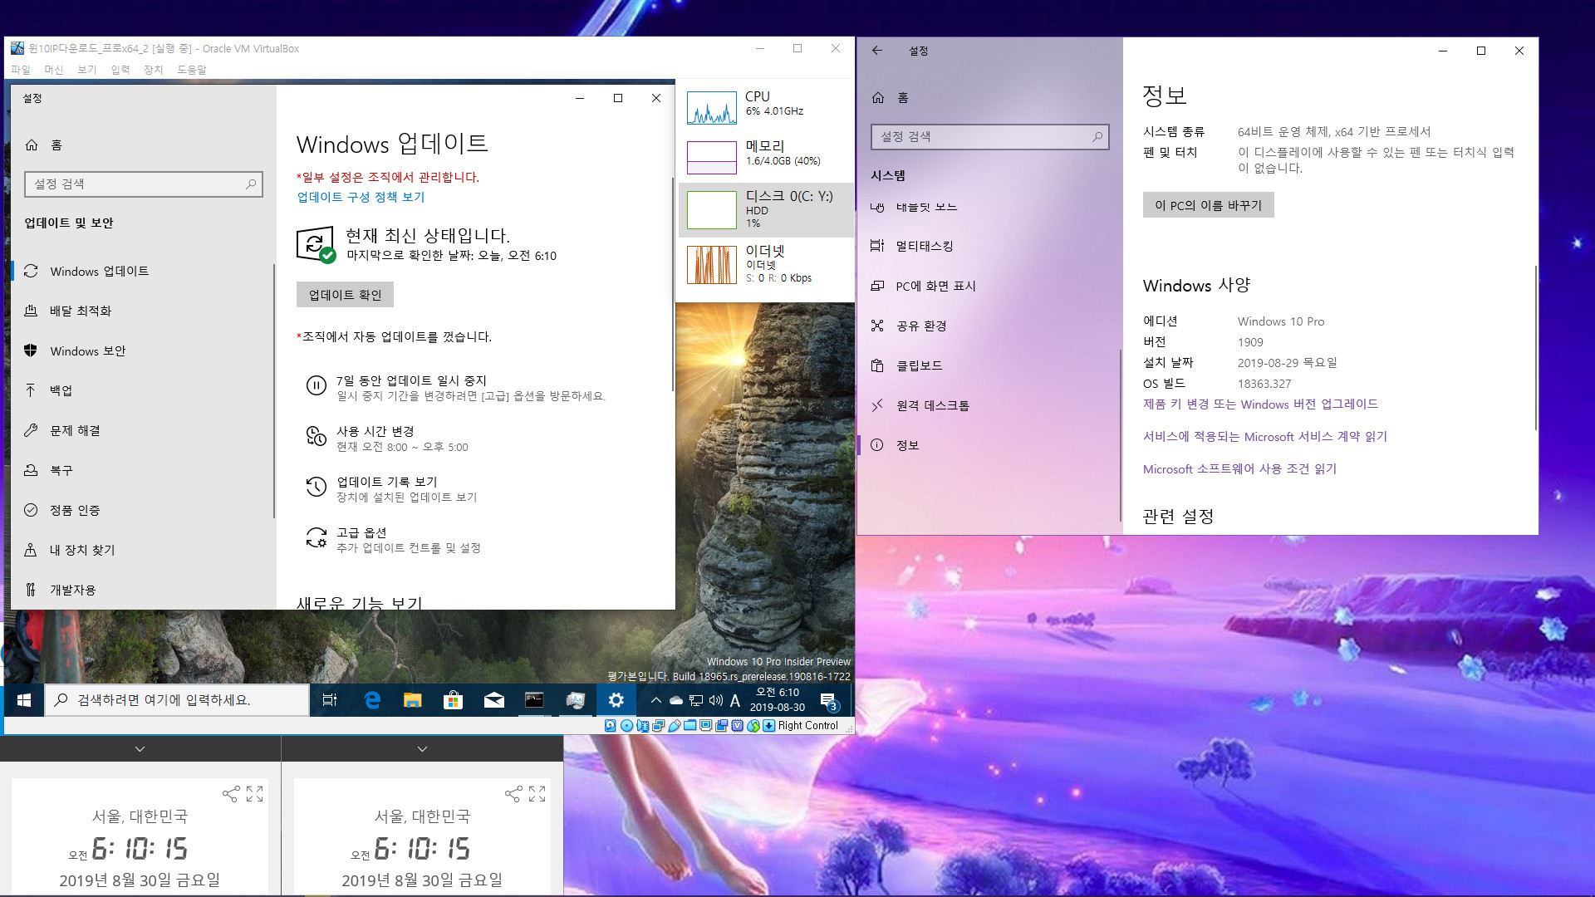Viewport: 1595px width, 897px height.
Task: Open 사용 시간 변경 option
Action: (x=387, y=439)
